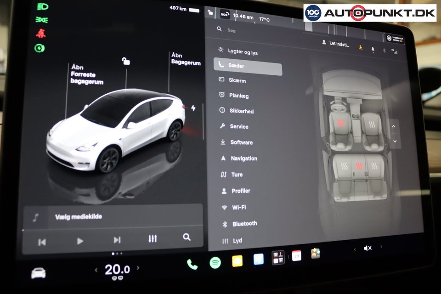Open Let indsti... driver profile
This screenshot has height=294, width=441.
click(335, 44)
